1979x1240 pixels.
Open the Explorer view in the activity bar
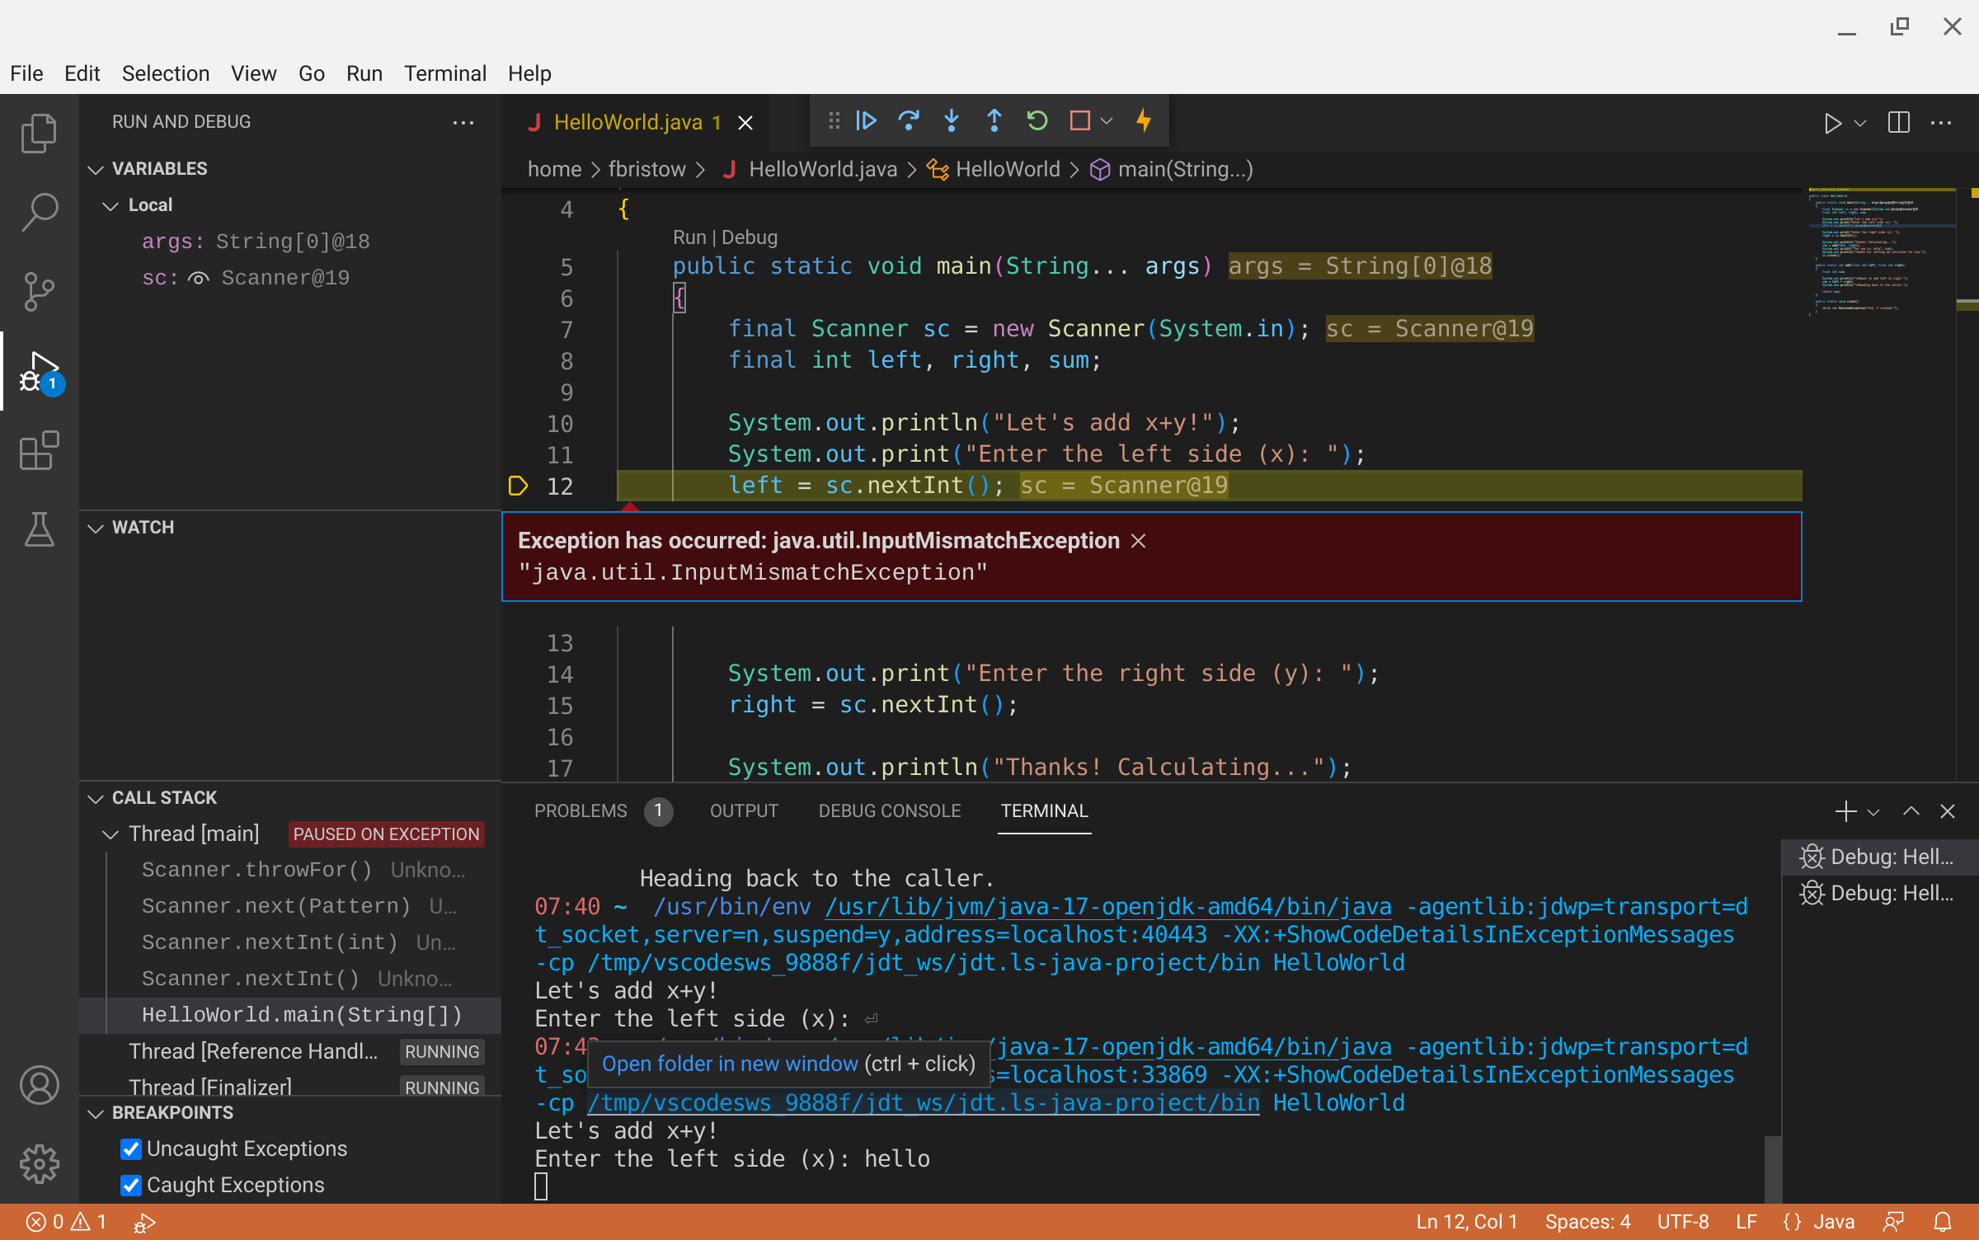click(39, 133)
